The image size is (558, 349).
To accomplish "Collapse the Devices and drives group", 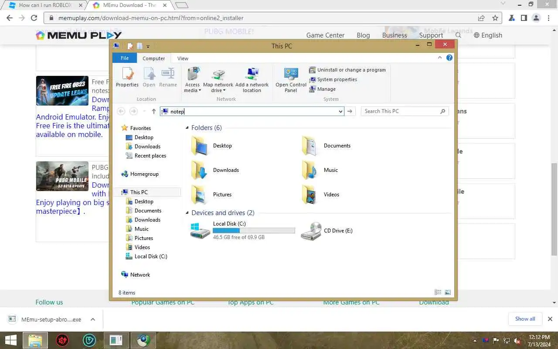I will pyautogui.click(x=187, y=213).
